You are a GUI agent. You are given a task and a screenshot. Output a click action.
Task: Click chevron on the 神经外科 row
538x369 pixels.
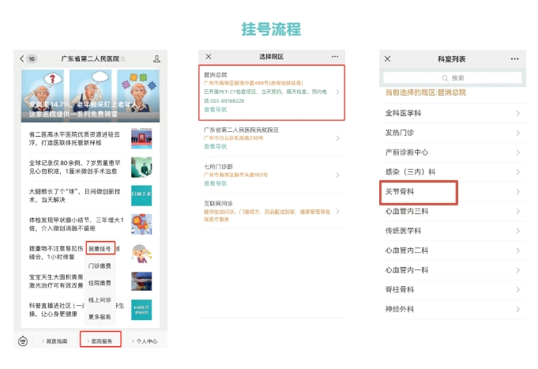click(517, 309)
